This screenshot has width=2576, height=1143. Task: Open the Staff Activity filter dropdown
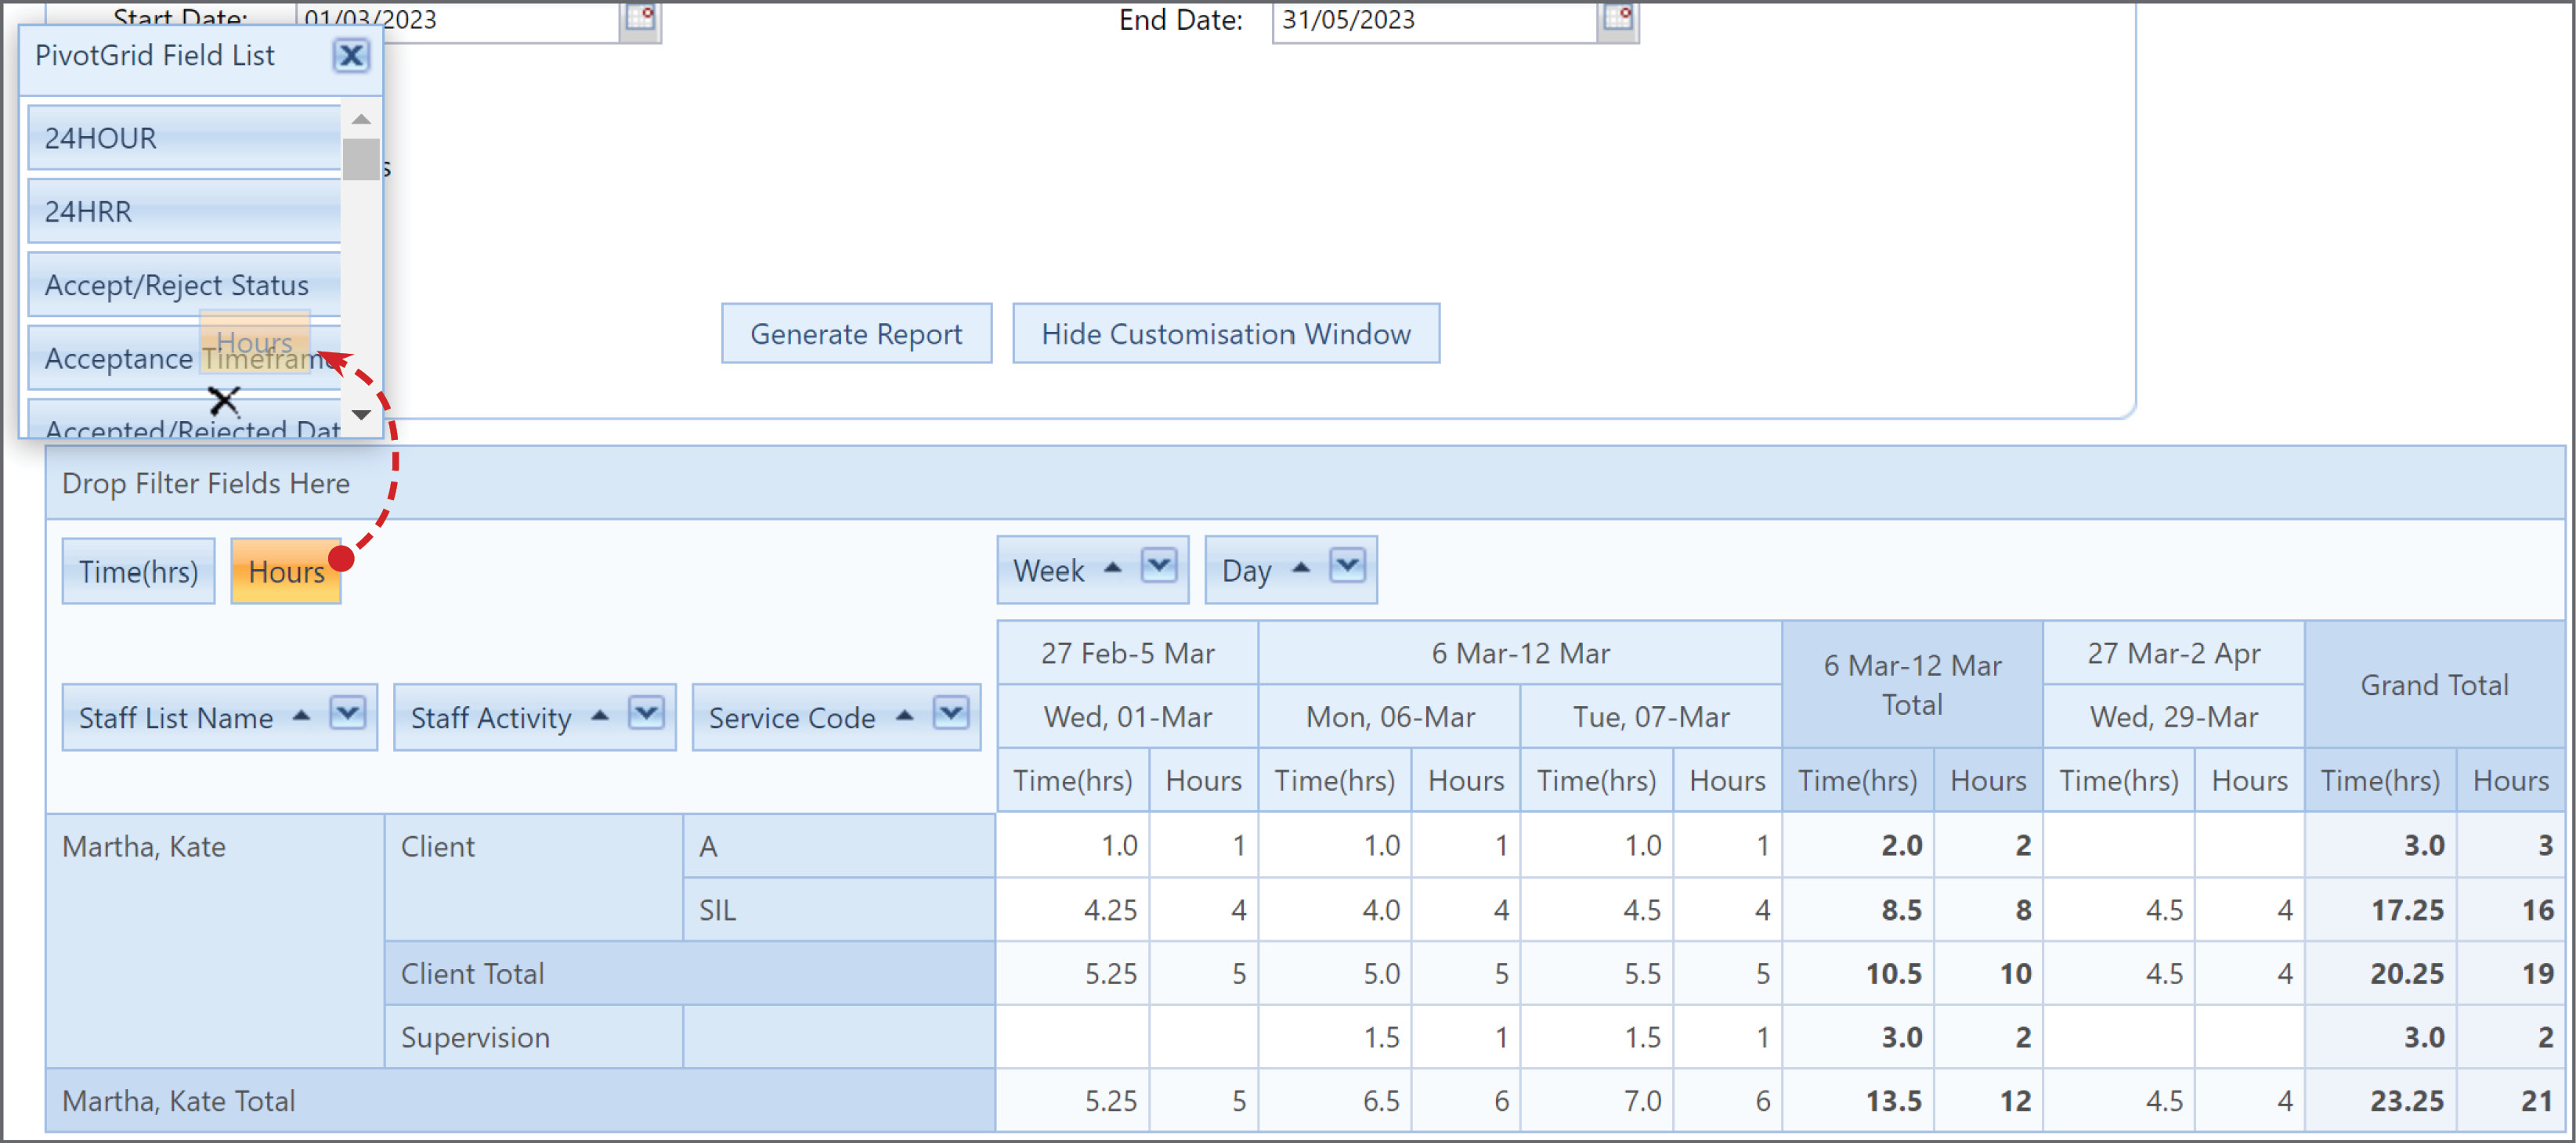[x=646, y=714]
